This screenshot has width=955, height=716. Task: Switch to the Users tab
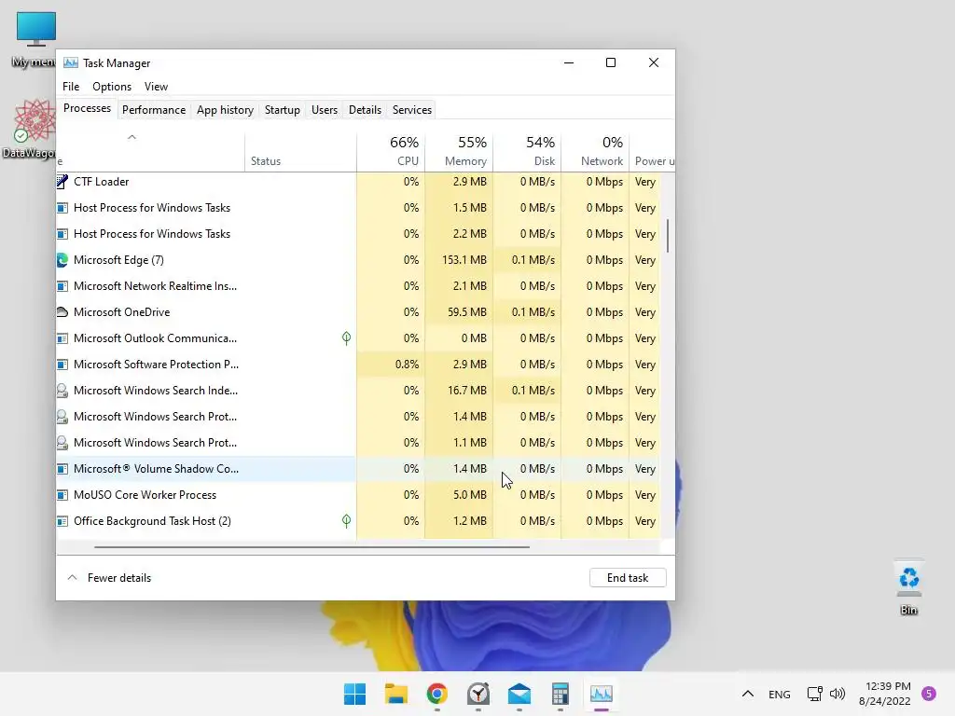tap(324, 110)
